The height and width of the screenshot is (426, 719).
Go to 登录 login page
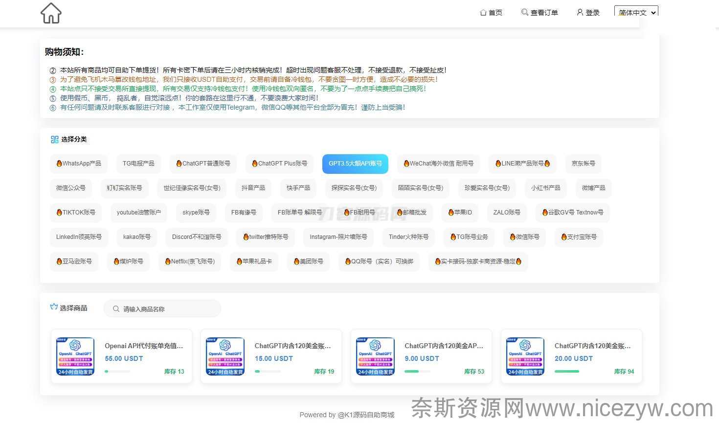[x=588, y=12]
